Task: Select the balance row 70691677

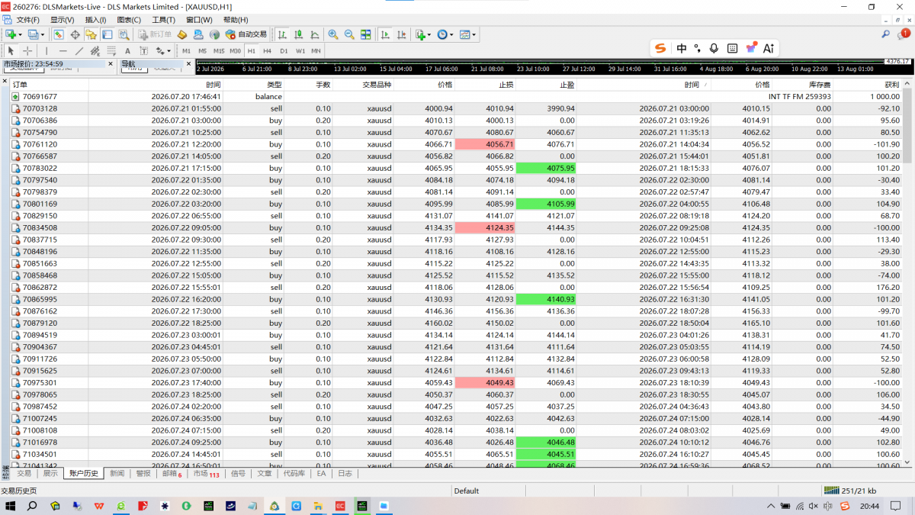Action: (456, 97)
